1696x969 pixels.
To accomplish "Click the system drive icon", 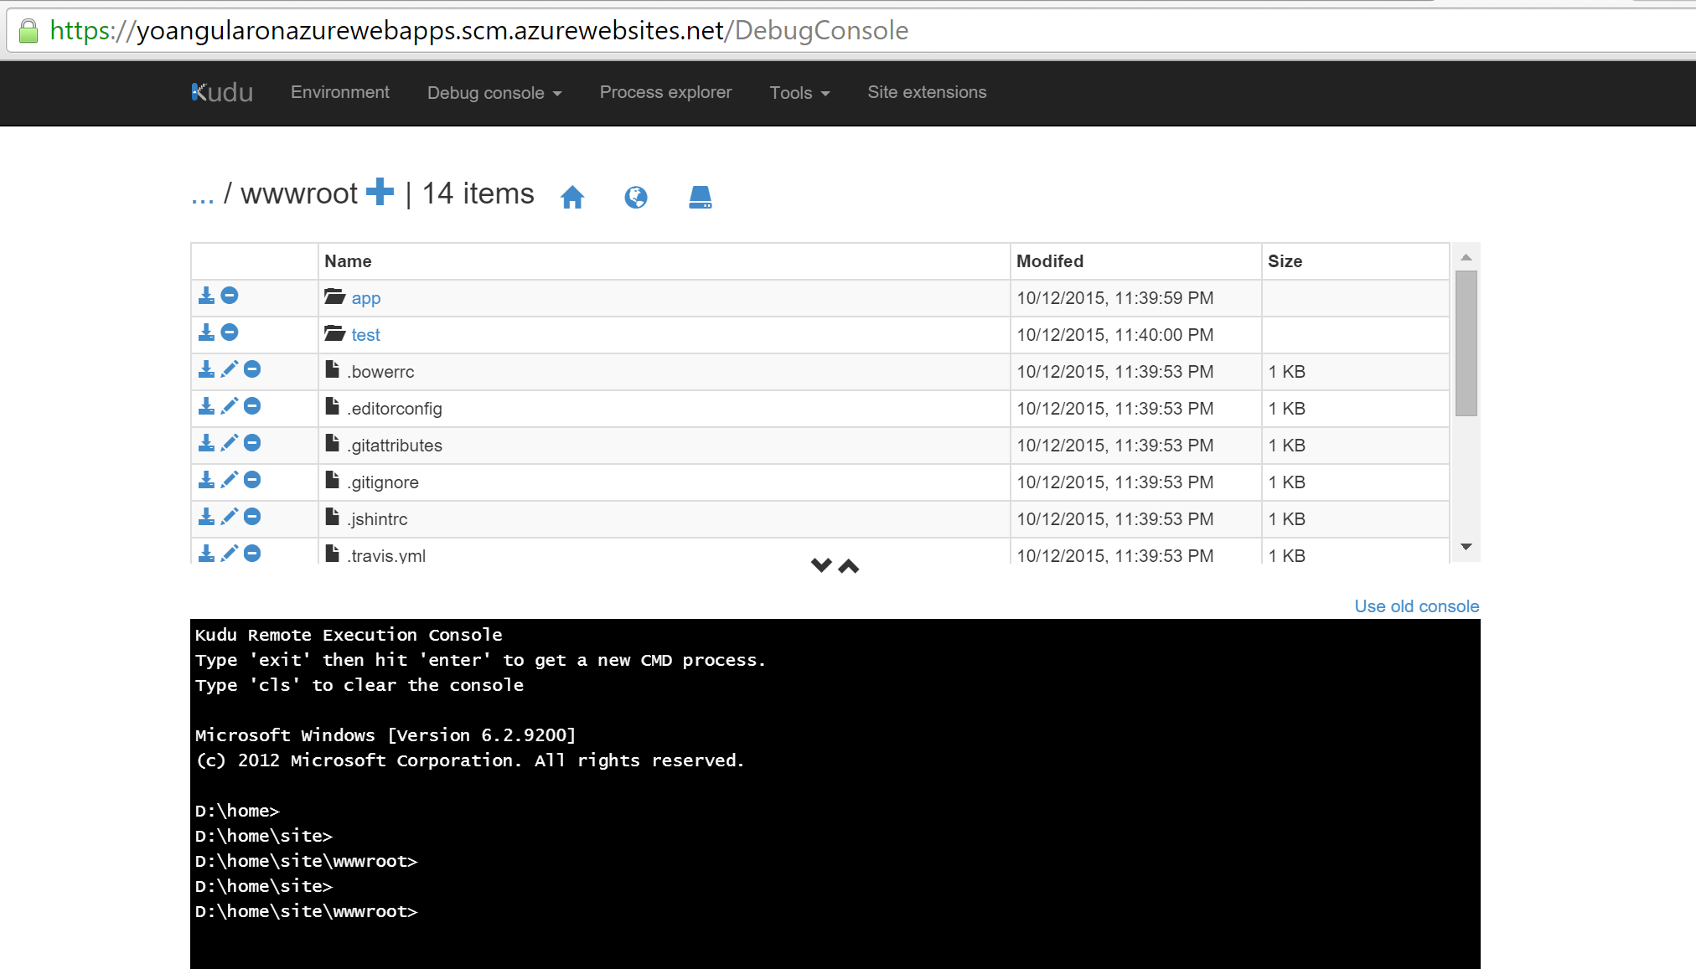I will click(x=700, y=197).
